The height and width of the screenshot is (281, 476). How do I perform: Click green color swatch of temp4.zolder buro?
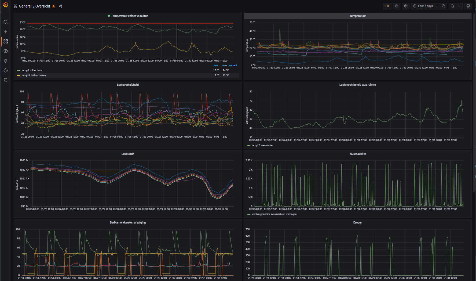(19, 70)
